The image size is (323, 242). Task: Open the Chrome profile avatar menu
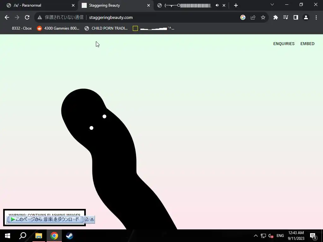click(306, 18)
